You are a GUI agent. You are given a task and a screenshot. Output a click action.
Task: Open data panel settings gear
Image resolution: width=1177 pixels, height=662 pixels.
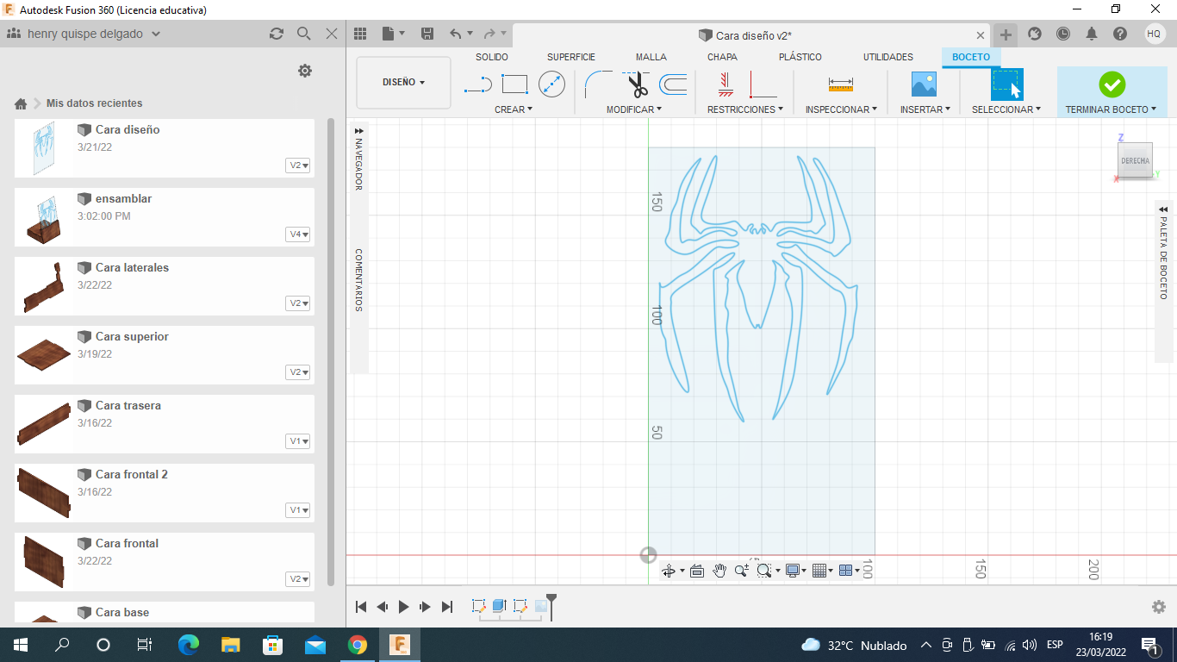305,71
